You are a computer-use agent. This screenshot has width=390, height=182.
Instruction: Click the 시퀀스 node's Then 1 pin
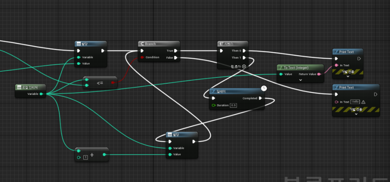[x=244, y=58]
